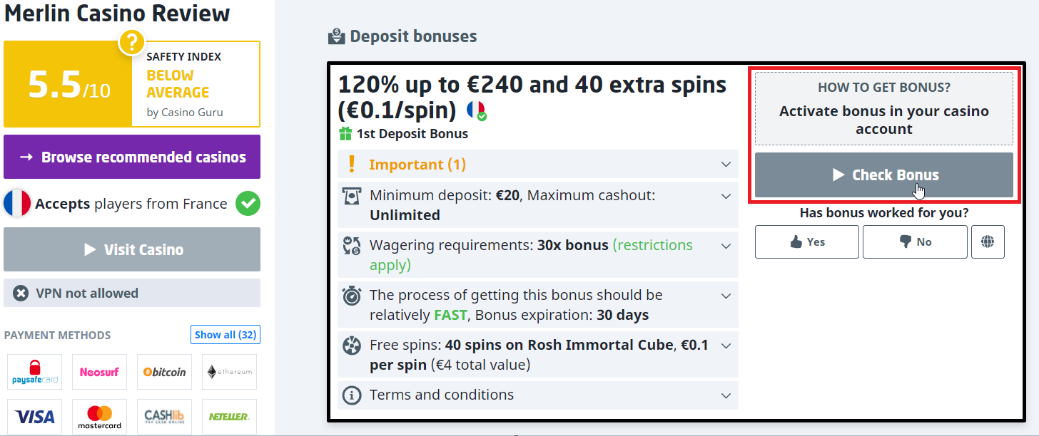This screenshot has height=436, width=1039.
Task: Vote Yes that bonus worked
Action: pos(807,242)
